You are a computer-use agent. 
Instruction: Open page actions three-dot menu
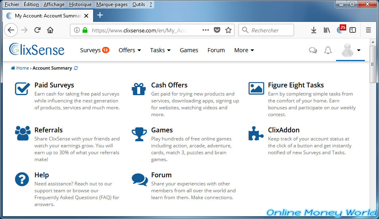(205, 30)
